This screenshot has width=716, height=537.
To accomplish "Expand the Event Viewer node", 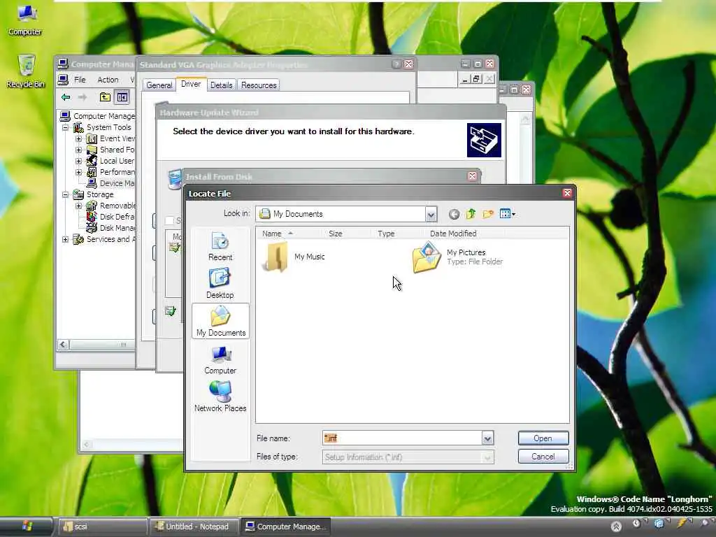I will pyautogui.click(x=78, y=138).
